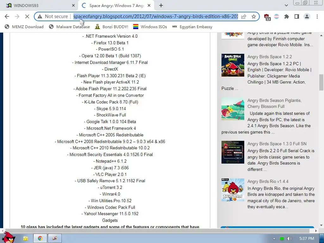Viewport: 324px width, 243px height.
Task: Close the Space Angry tab
Action: coord(149,6)
